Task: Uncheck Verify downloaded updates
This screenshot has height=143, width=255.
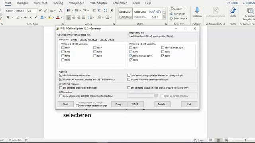Action: [61, 75]
